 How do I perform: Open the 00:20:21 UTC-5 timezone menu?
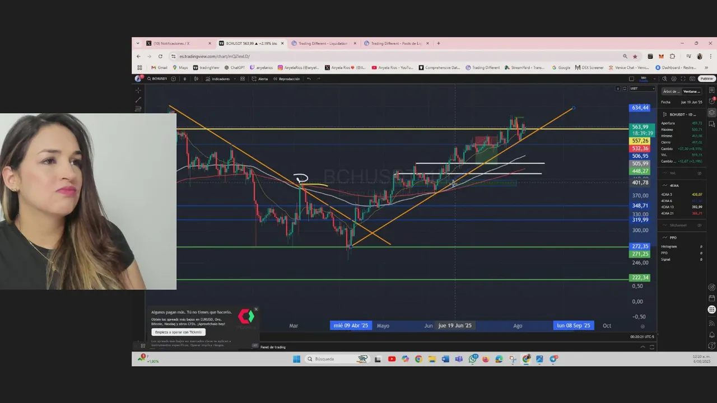[642, 337]
